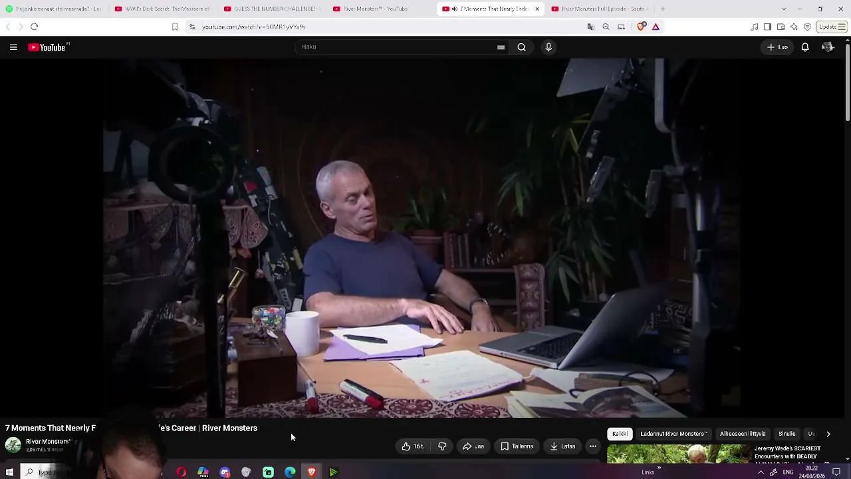Open the River Monsters channel name link

click(48, 442)
